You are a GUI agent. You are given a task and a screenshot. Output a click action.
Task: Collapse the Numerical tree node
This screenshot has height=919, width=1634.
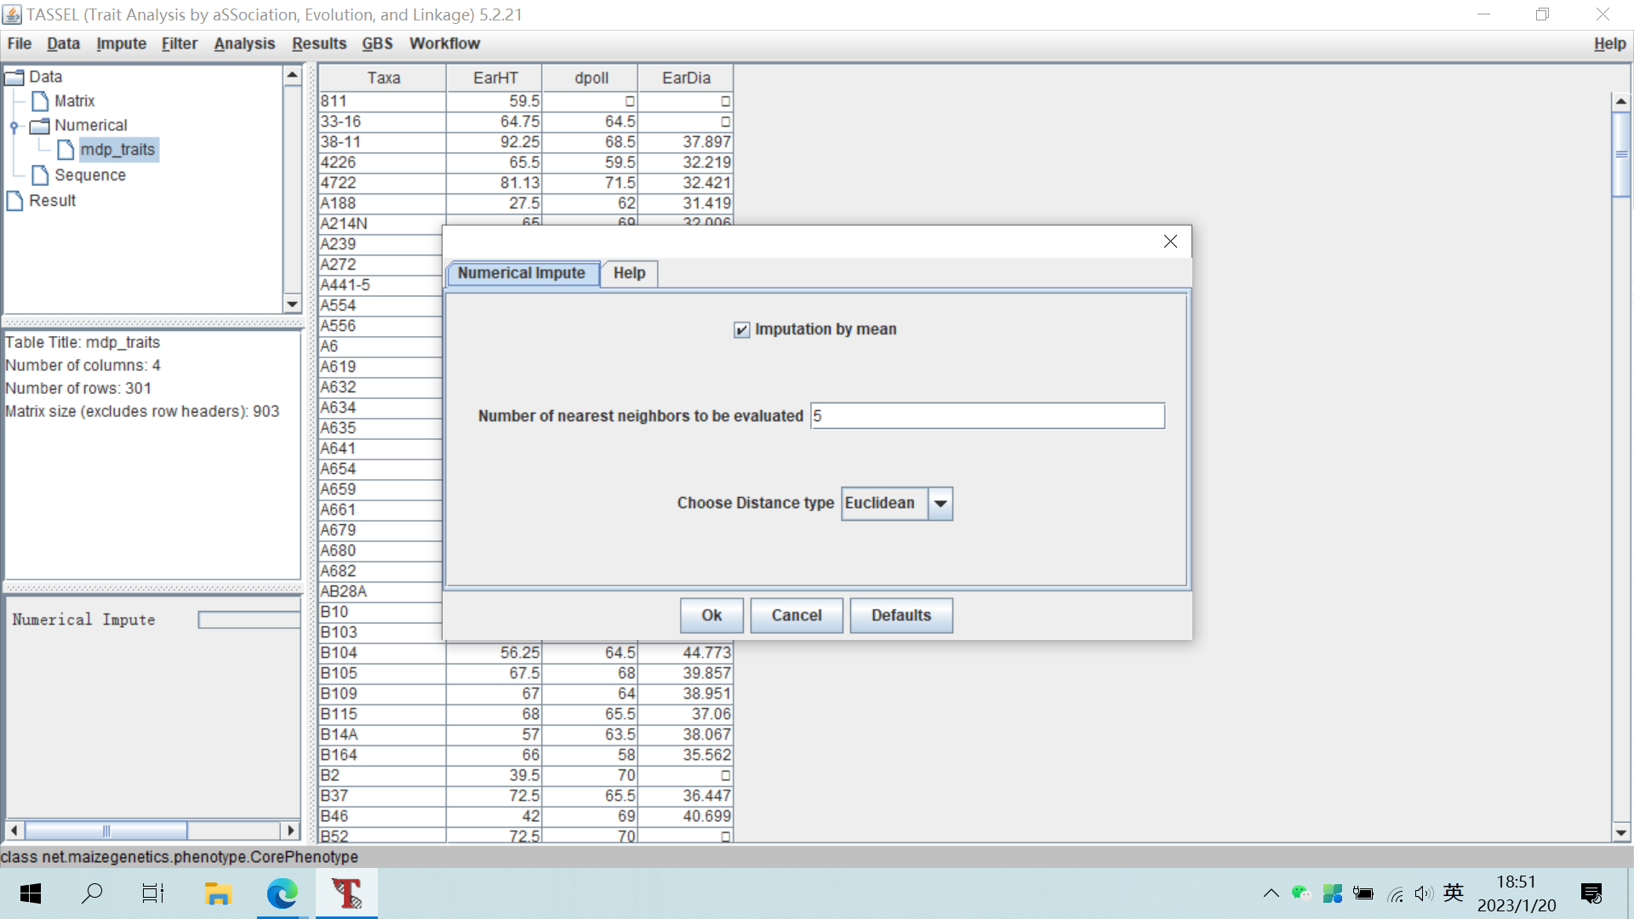coord(14,126)
